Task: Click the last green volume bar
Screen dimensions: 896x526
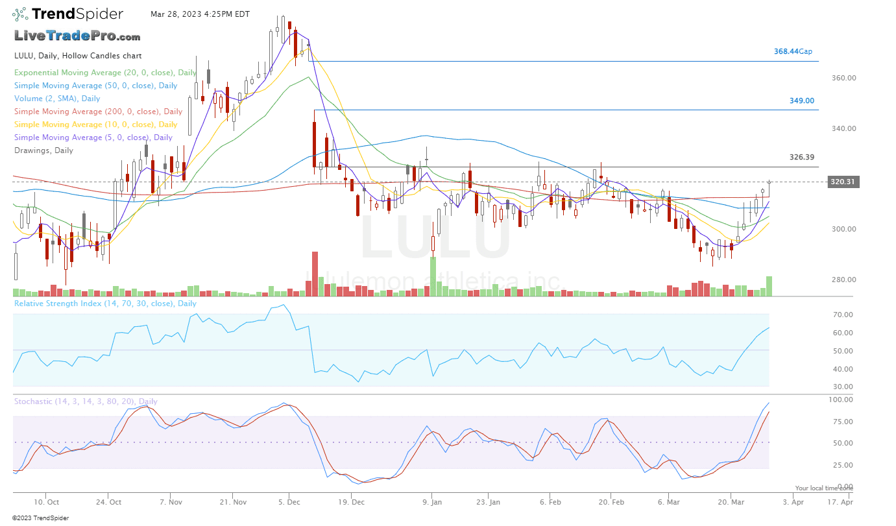Action: 769,287
